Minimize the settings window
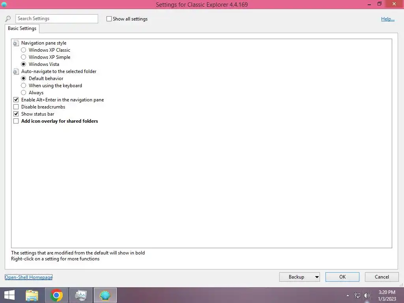 [x=369, y=4]
